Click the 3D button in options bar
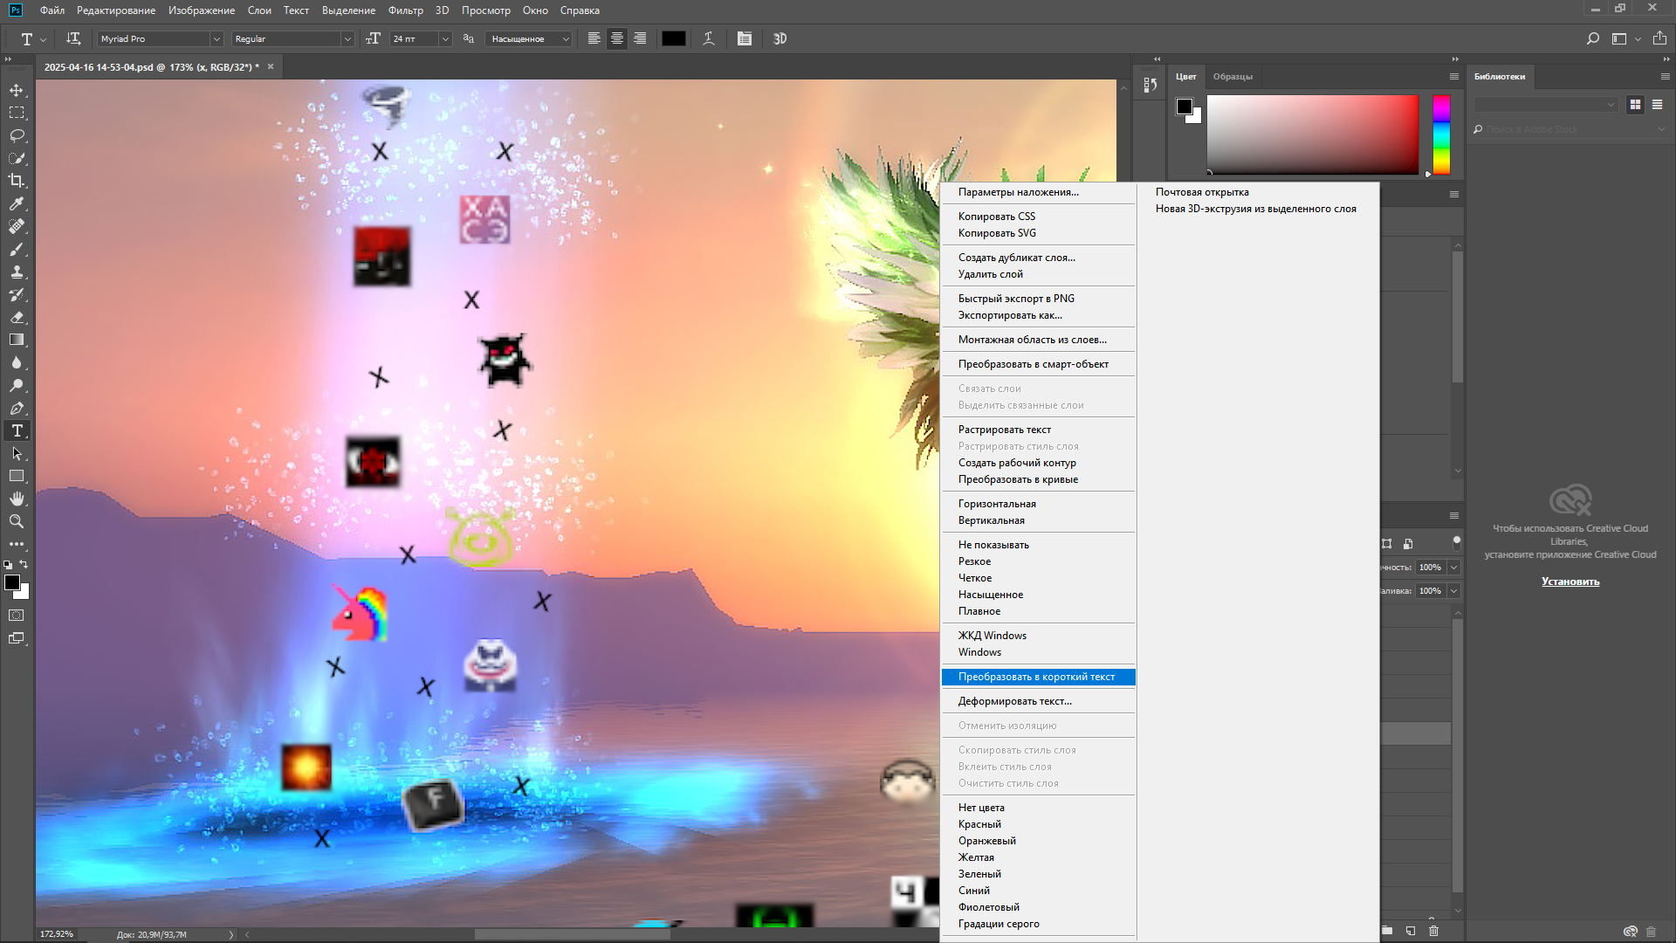 point(780,38)
